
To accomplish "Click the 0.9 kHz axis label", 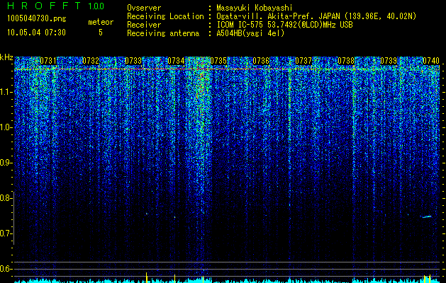I will pyautogui.click(x=6, y=163).
